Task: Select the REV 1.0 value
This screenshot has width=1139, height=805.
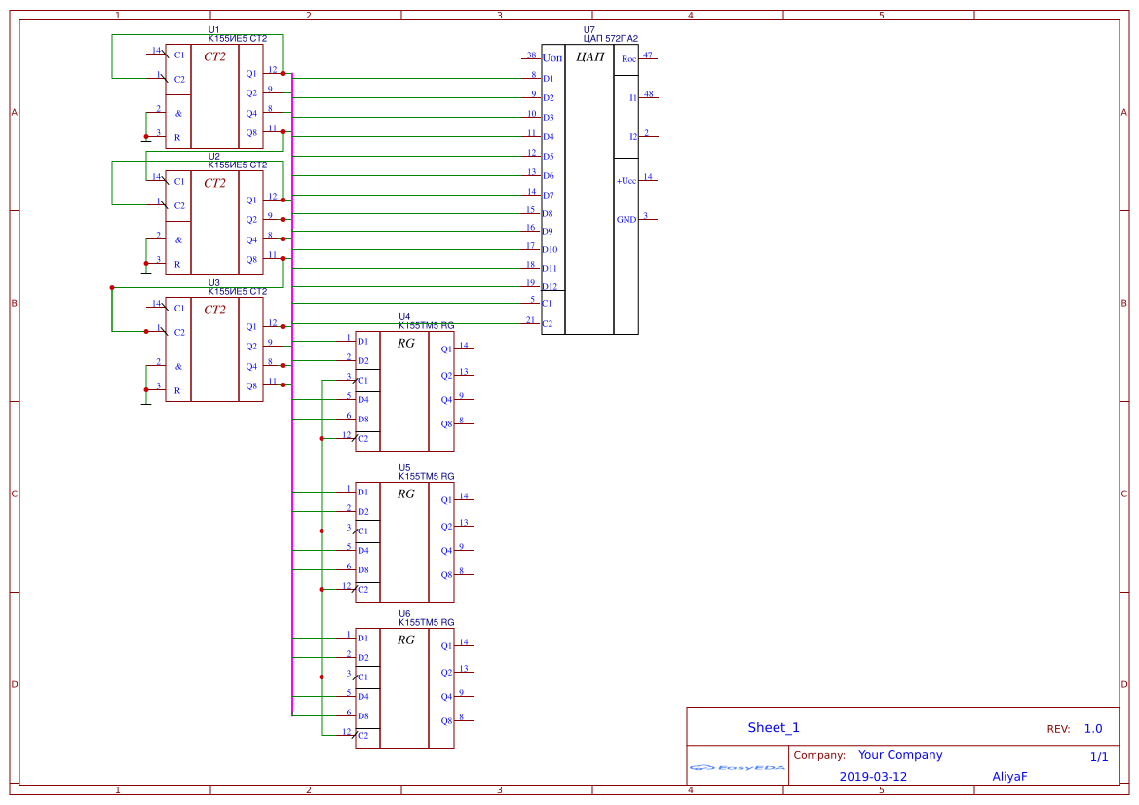Action: point(1091,727)
